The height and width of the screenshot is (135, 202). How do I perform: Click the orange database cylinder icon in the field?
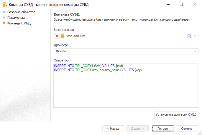pyautogui.click(x=62, y=36)
